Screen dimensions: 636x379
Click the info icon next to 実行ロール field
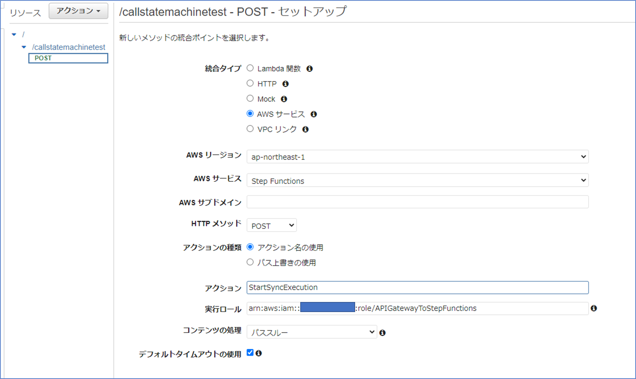594,308
